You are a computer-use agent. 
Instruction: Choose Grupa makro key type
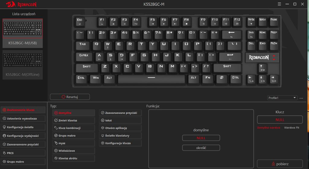click(74, 135)
